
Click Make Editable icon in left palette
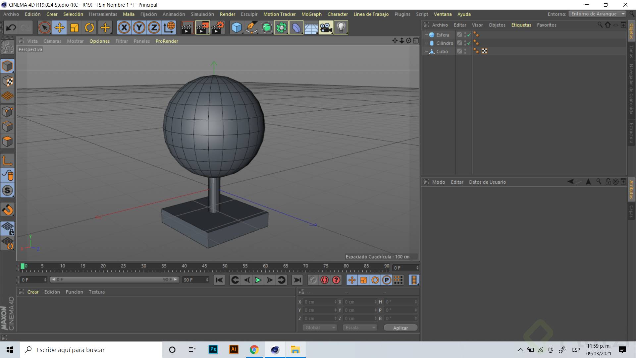pyautogui.click(x=7, y=47)
